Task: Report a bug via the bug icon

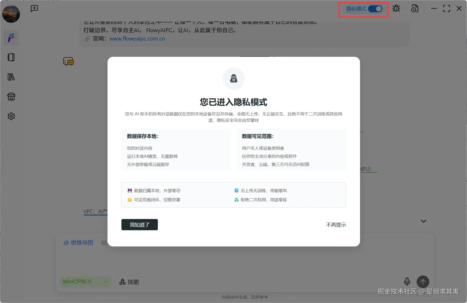Action: pos(396,8)
